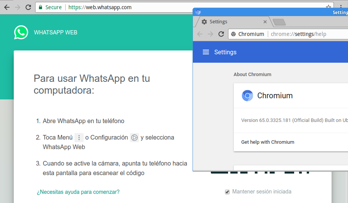Click gear icon on the Settings tab
This screenshot has width=348, height=203.
[204, 22]
